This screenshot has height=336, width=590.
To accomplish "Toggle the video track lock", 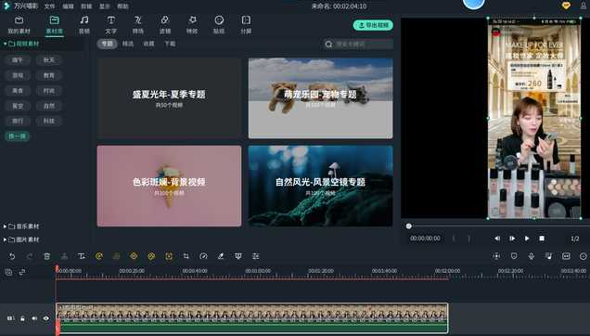I will 22,318.
